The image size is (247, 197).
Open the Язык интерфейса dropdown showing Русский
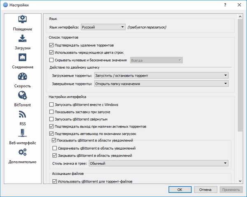(x=103, y=27)
